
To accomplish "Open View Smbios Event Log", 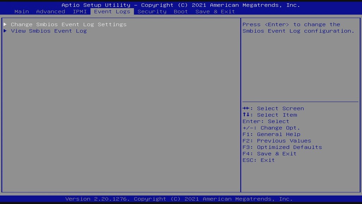I will point(49,31).
